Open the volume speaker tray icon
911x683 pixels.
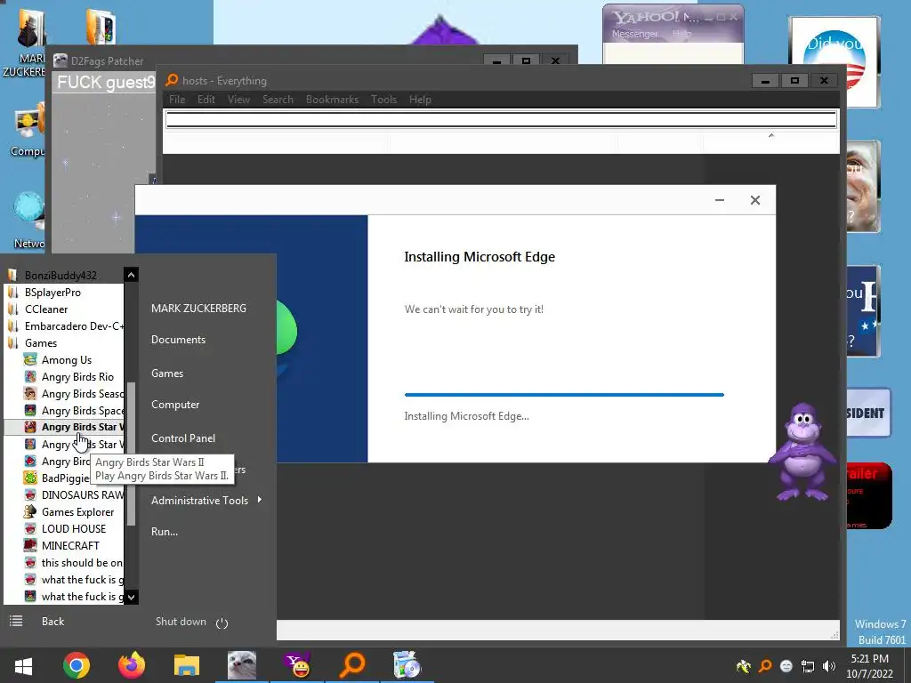coord(829,666)
